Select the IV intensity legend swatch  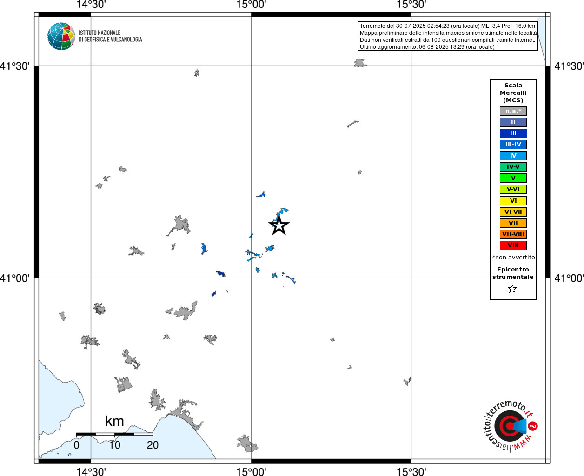513,156
